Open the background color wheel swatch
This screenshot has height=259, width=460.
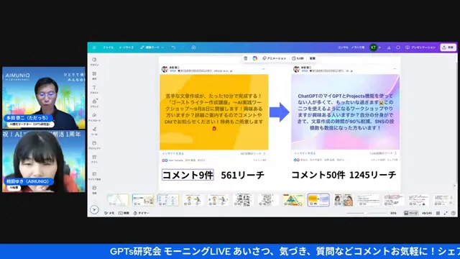click(255, 58)
